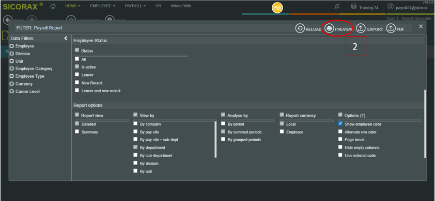Viewport: 435px width, 201px height.
Task: Collapse the Data Filters panel arrow
Action: 66,38
